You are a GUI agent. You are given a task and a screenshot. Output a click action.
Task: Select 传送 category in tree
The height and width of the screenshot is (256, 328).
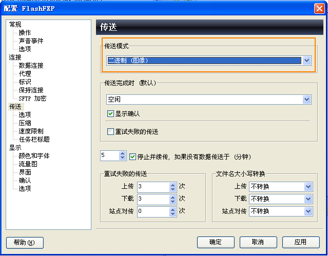15,107
